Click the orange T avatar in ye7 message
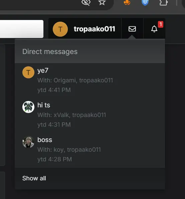Image resolution: width=185 pixels, height=199 pixels. click(x=28, y=72)
